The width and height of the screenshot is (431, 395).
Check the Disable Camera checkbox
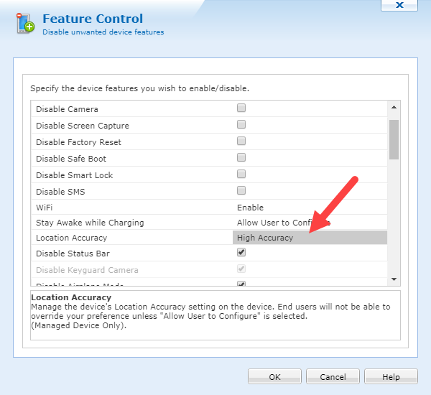[x=241, y=108]
